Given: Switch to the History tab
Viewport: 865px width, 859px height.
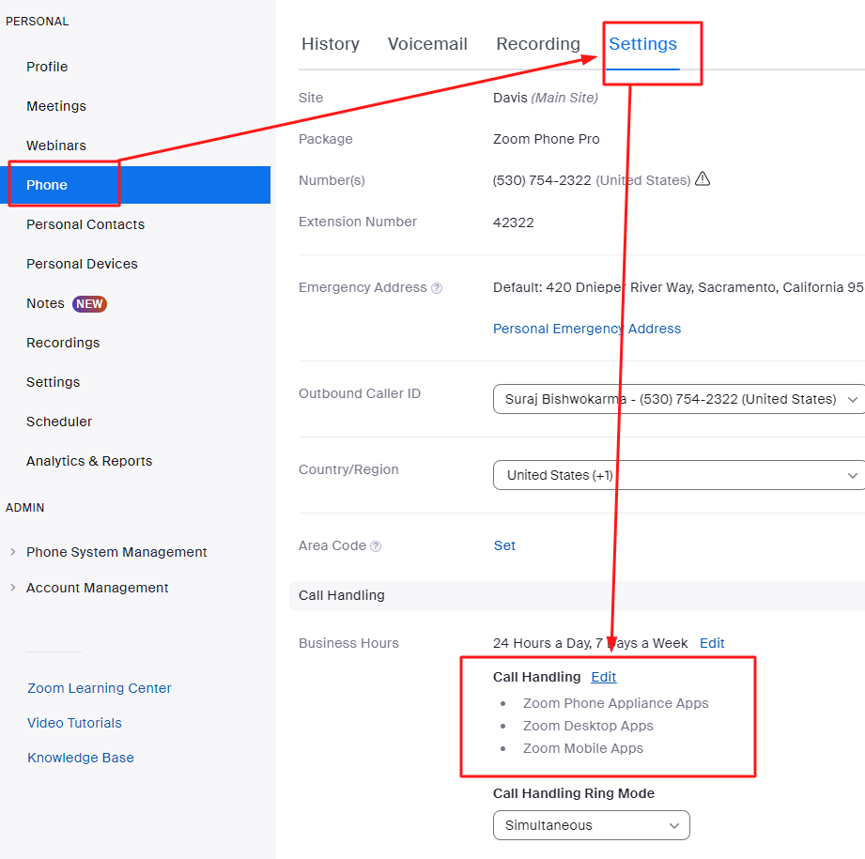Looking at the screenshot, I should (x=330, y=43).
